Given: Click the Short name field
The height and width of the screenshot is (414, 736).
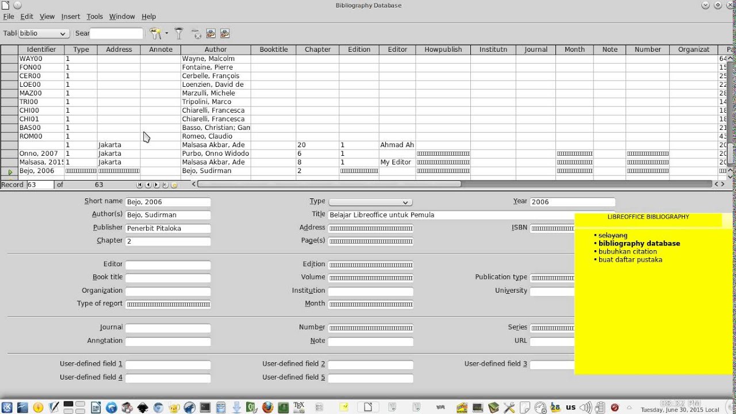Looking at the screenshot, I should [x=168, y=202].
